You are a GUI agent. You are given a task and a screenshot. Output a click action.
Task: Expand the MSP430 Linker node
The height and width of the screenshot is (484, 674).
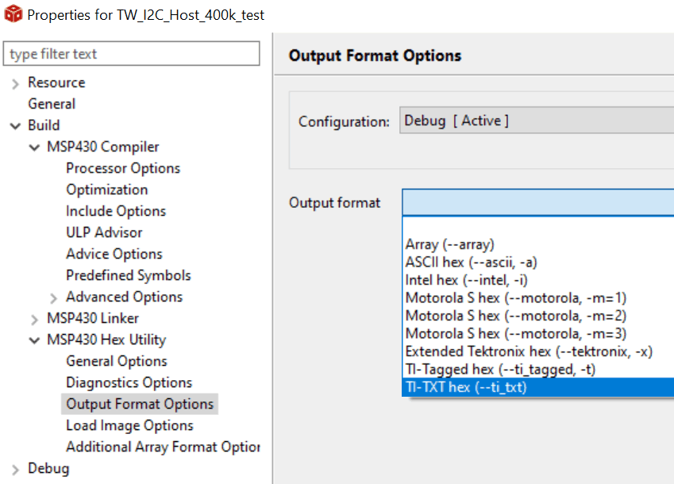(x=34, y=319)
